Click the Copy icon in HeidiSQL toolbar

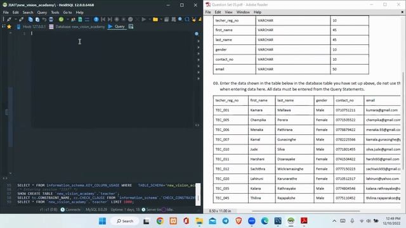point(30,20)
